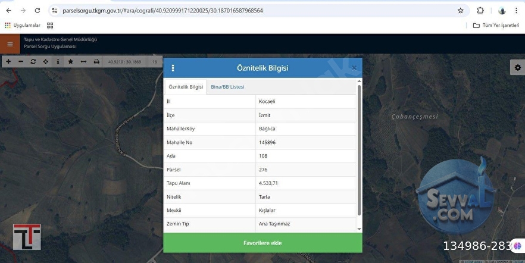This screenshot has width=525, height=263.
Task: Open map settings gear icon
Action: click(x=518, y=68)
